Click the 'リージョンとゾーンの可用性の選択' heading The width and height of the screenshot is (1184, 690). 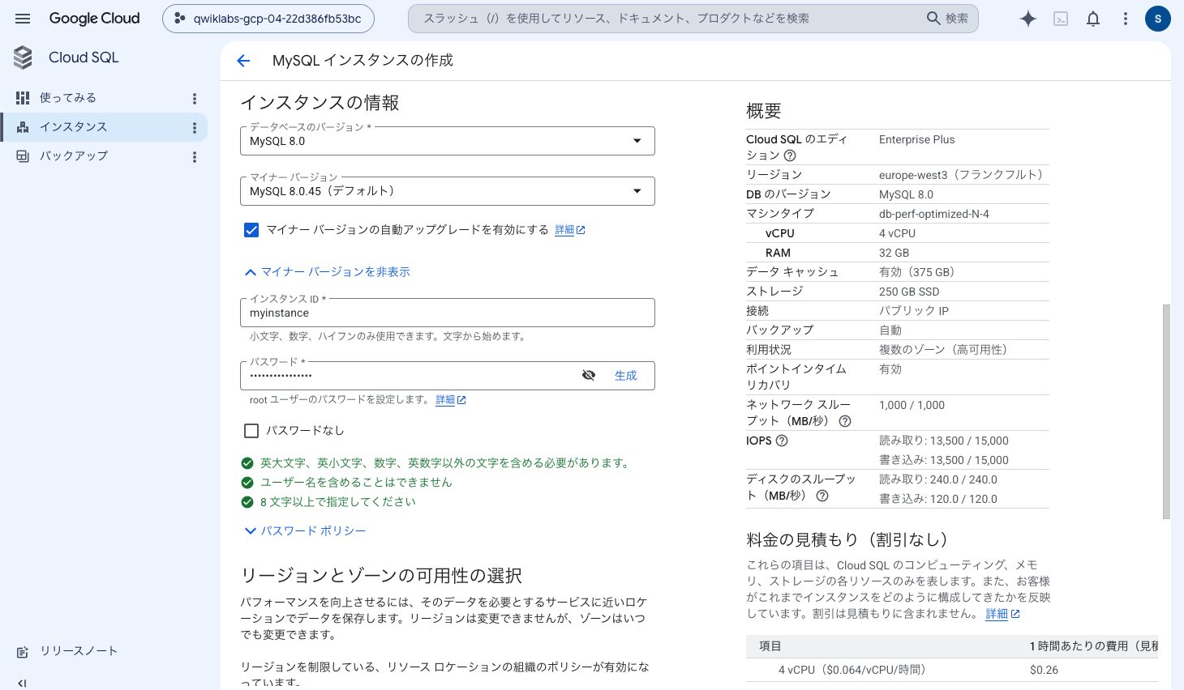click(381, 576)
